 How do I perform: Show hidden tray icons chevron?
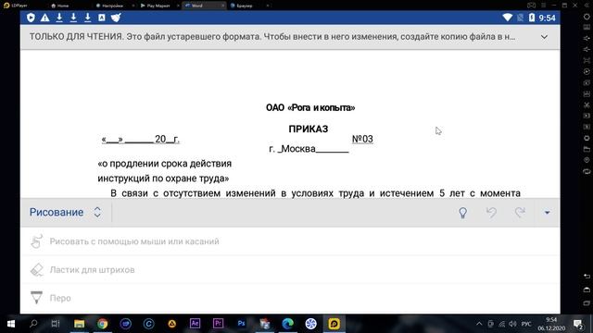click(x=479, y=324)
